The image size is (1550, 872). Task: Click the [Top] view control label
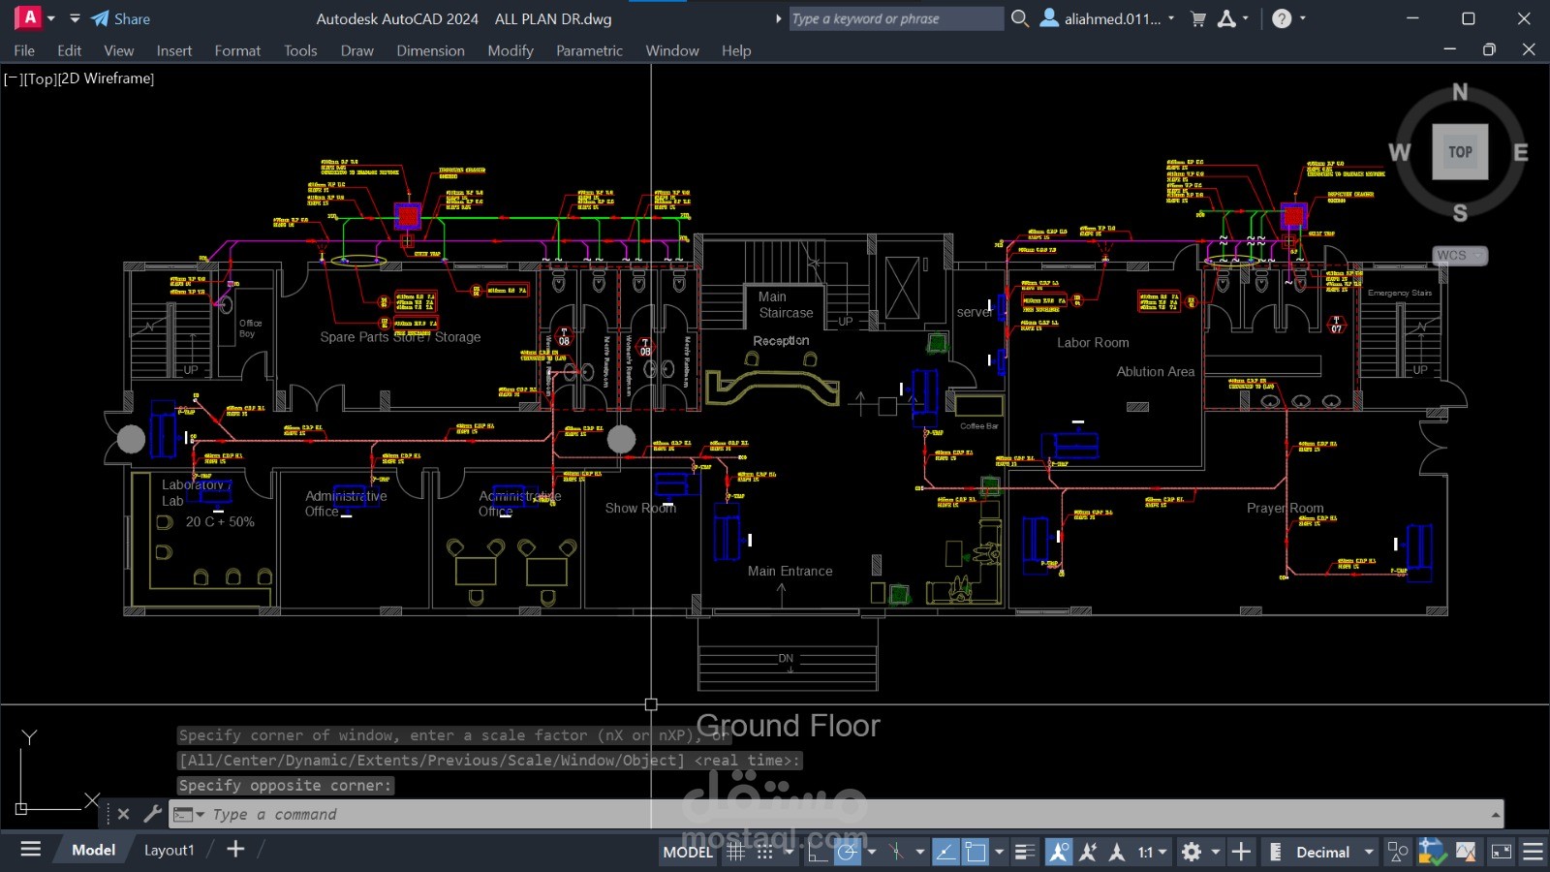click(x=39, y=78)
